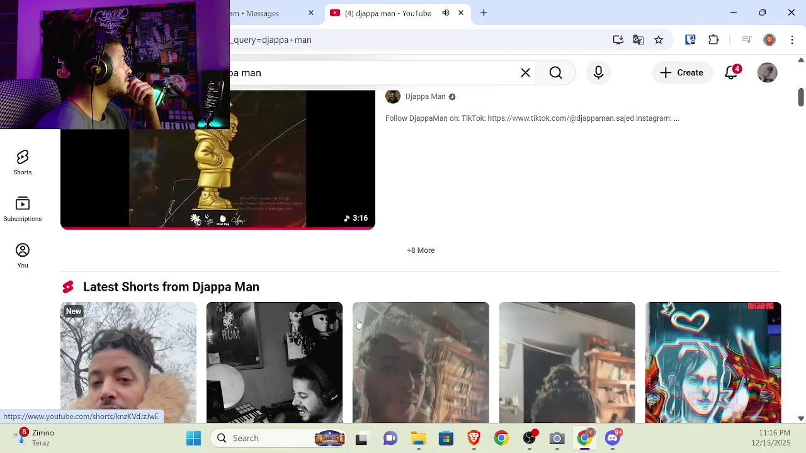
Task: Click the Djappa Man channel avatar
Action: pyautogui.click(x=393, y=96)
